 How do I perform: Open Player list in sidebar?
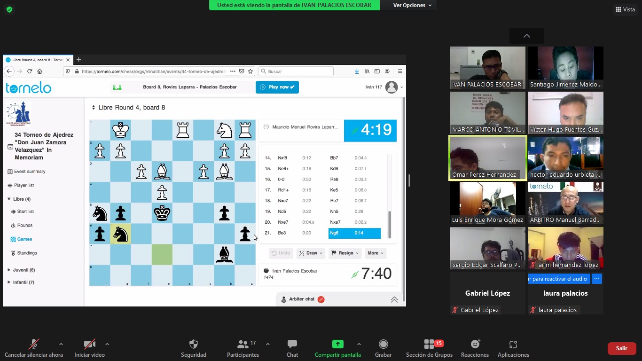click(x=23, y=185)
